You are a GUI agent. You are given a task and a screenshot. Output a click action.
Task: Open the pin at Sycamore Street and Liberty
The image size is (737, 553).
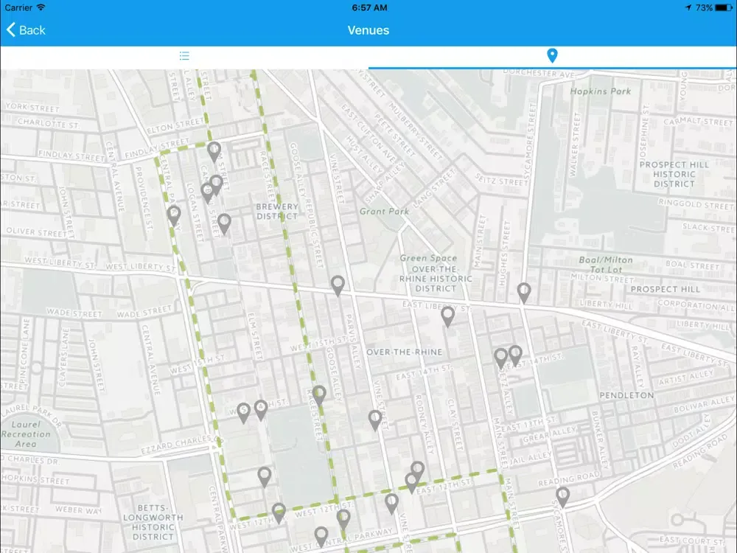[x=523, y=293]
